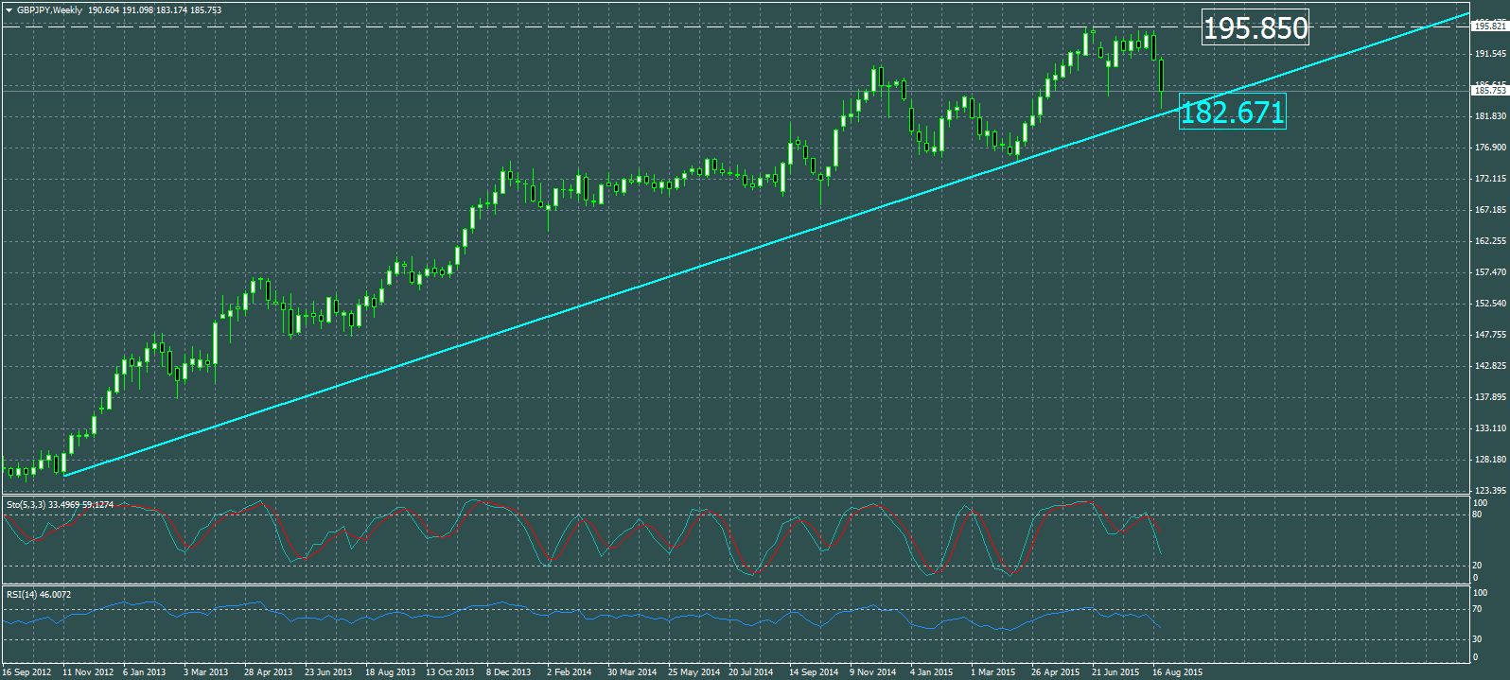Screen dimensions: 1510x680
Task: Click the 128.180 level on price scale
Action: pyautogui.click(x=1490, y=460)
